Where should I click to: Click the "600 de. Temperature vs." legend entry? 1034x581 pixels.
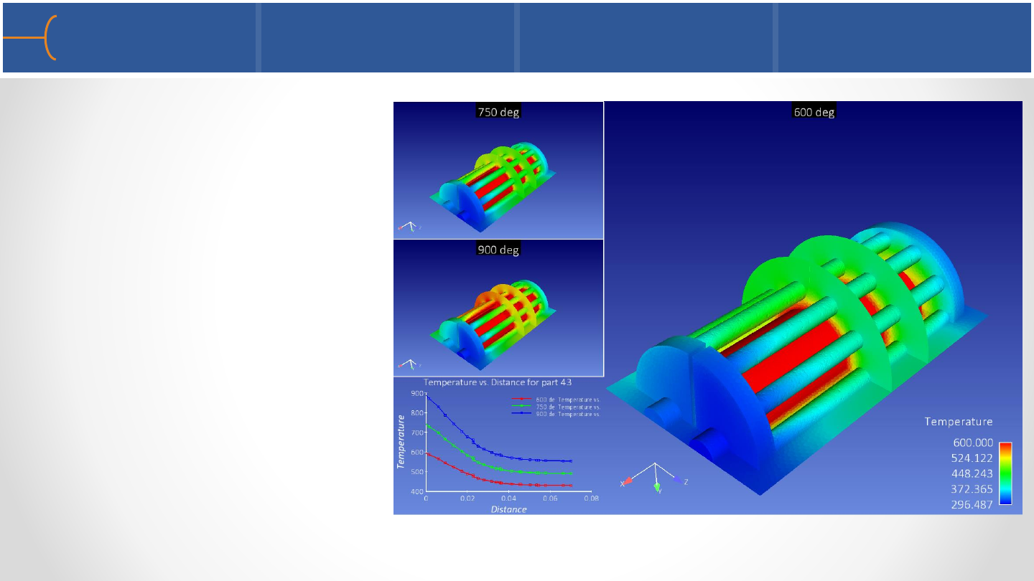556,399
